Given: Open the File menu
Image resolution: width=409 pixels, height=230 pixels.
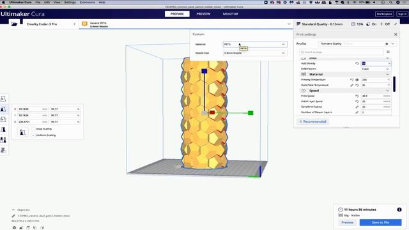Looking at the screenshot, I should click(x=38, y=2).
